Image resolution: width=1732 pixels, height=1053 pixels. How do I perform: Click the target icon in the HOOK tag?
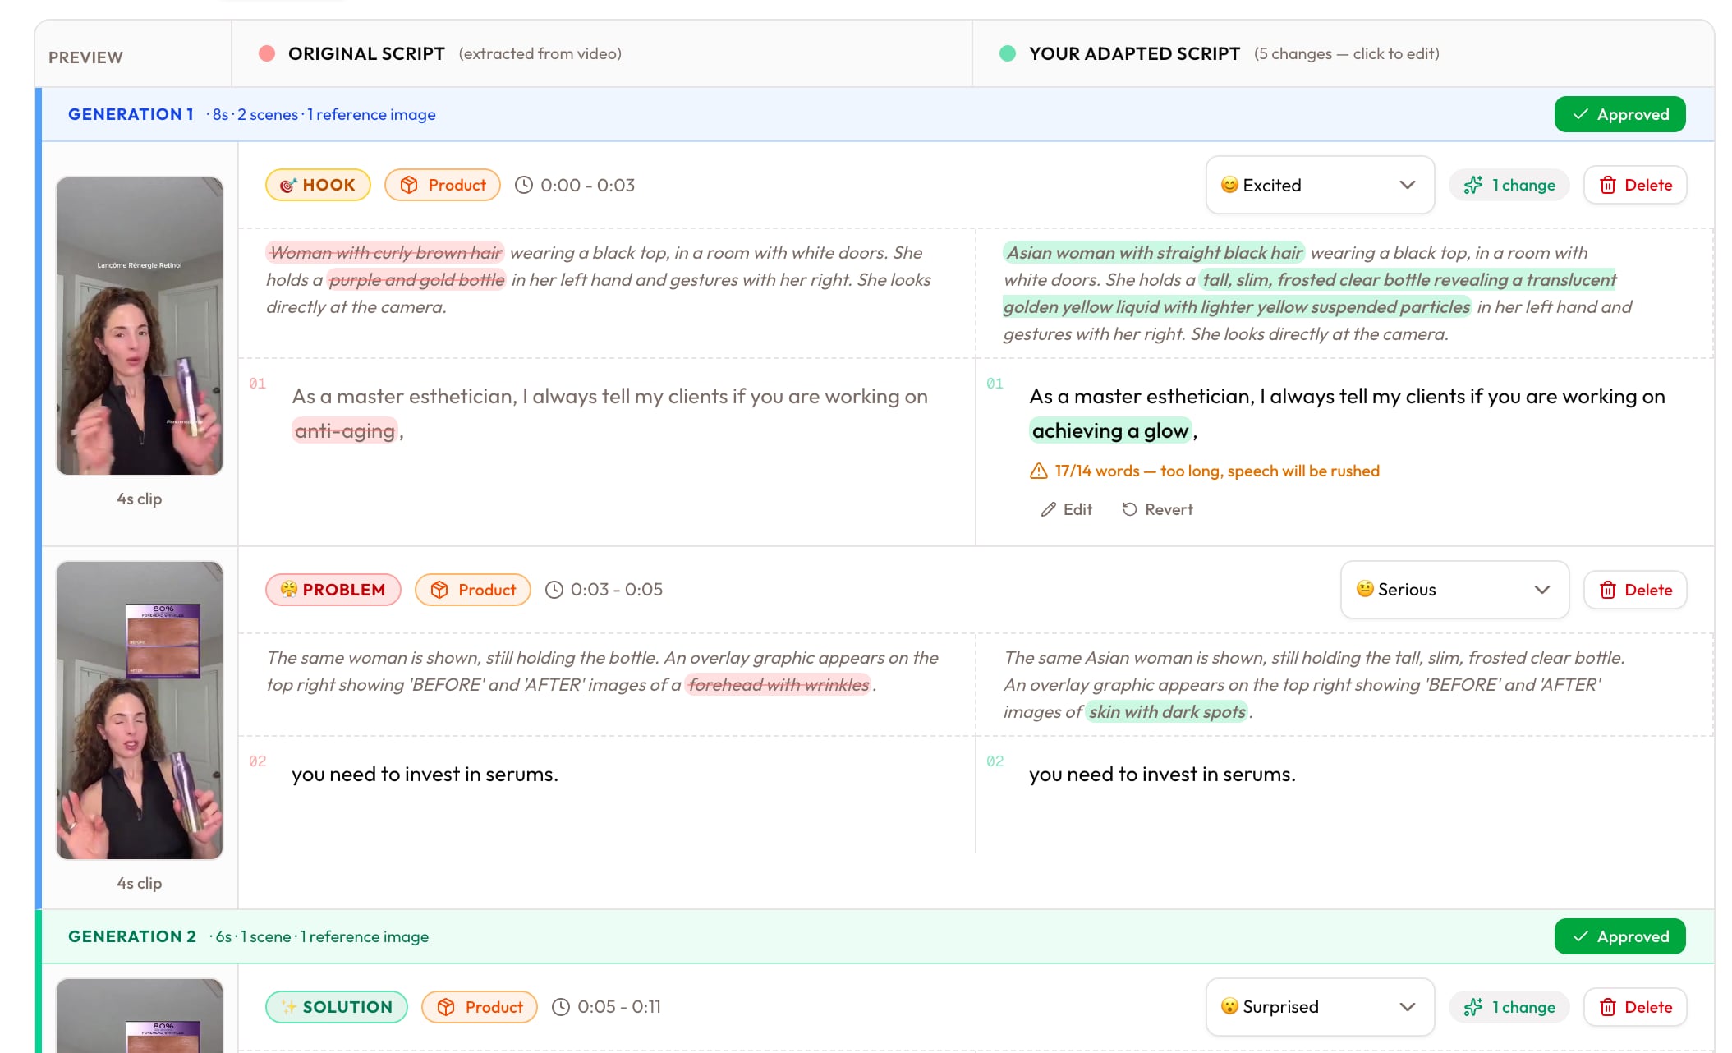tap(288, 186)
